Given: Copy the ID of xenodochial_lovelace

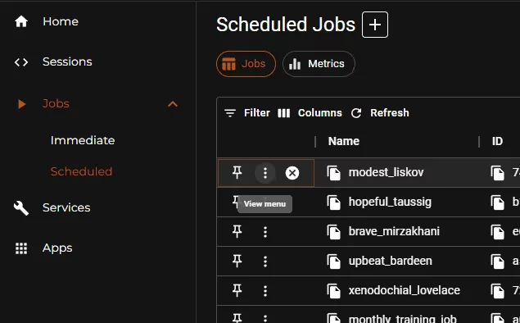Looking at the screenshot, I should click(497, 291).
